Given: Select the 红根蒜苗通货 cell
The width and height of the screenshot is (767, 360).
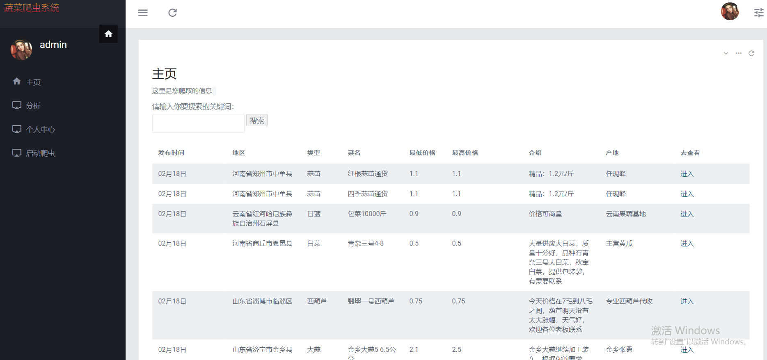Looking at the screenshot, I should 368,174.
